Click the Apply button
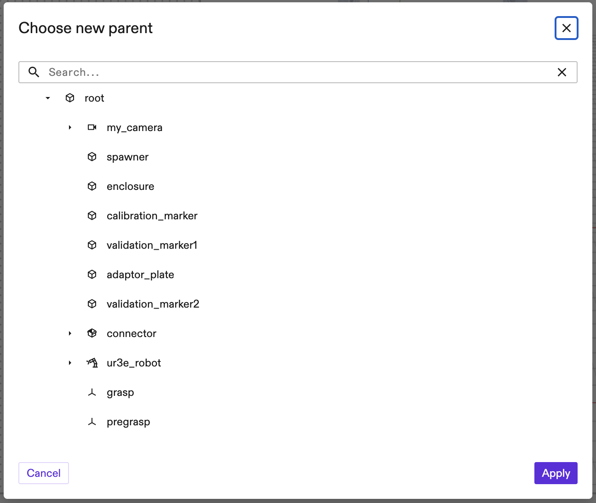Image resolution: width=596 pixels, height=503 pixels. click(556, 473)
